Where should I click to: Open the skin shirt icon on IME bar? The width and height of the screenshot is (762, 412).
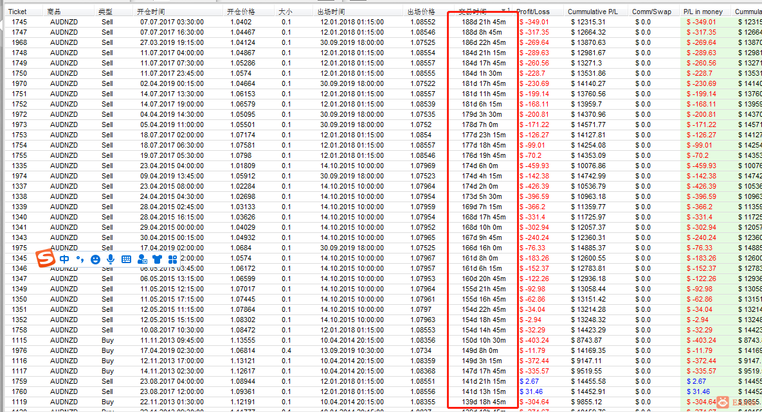[157, 259]
